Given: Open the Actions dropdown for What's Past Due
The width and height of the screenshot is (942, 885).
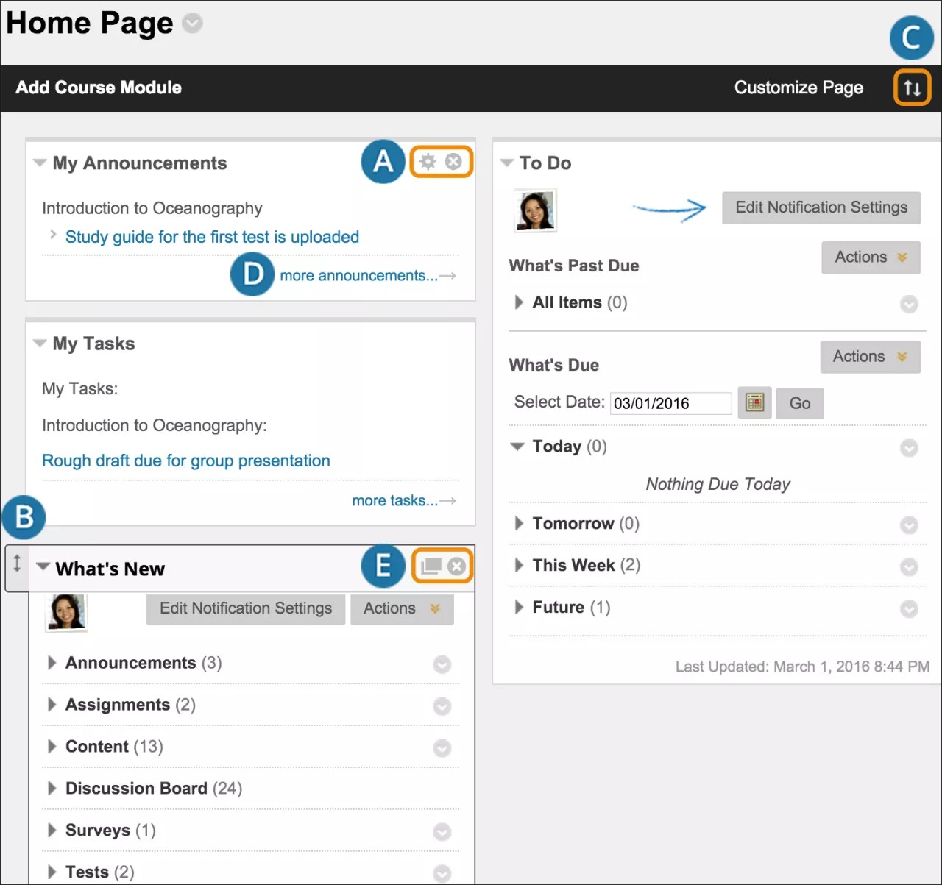Looking at the screenshot, I should pyautogui.click(x=871, y=257).
